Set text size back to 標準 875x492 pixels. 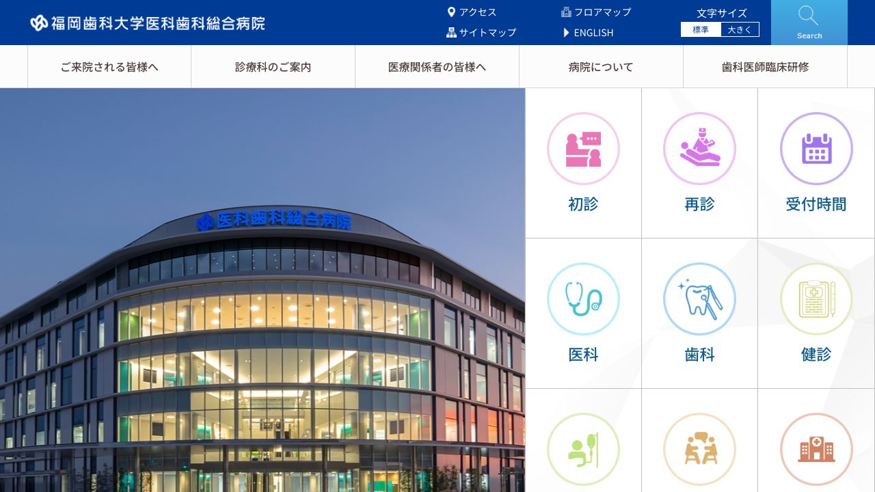(700, 29)
